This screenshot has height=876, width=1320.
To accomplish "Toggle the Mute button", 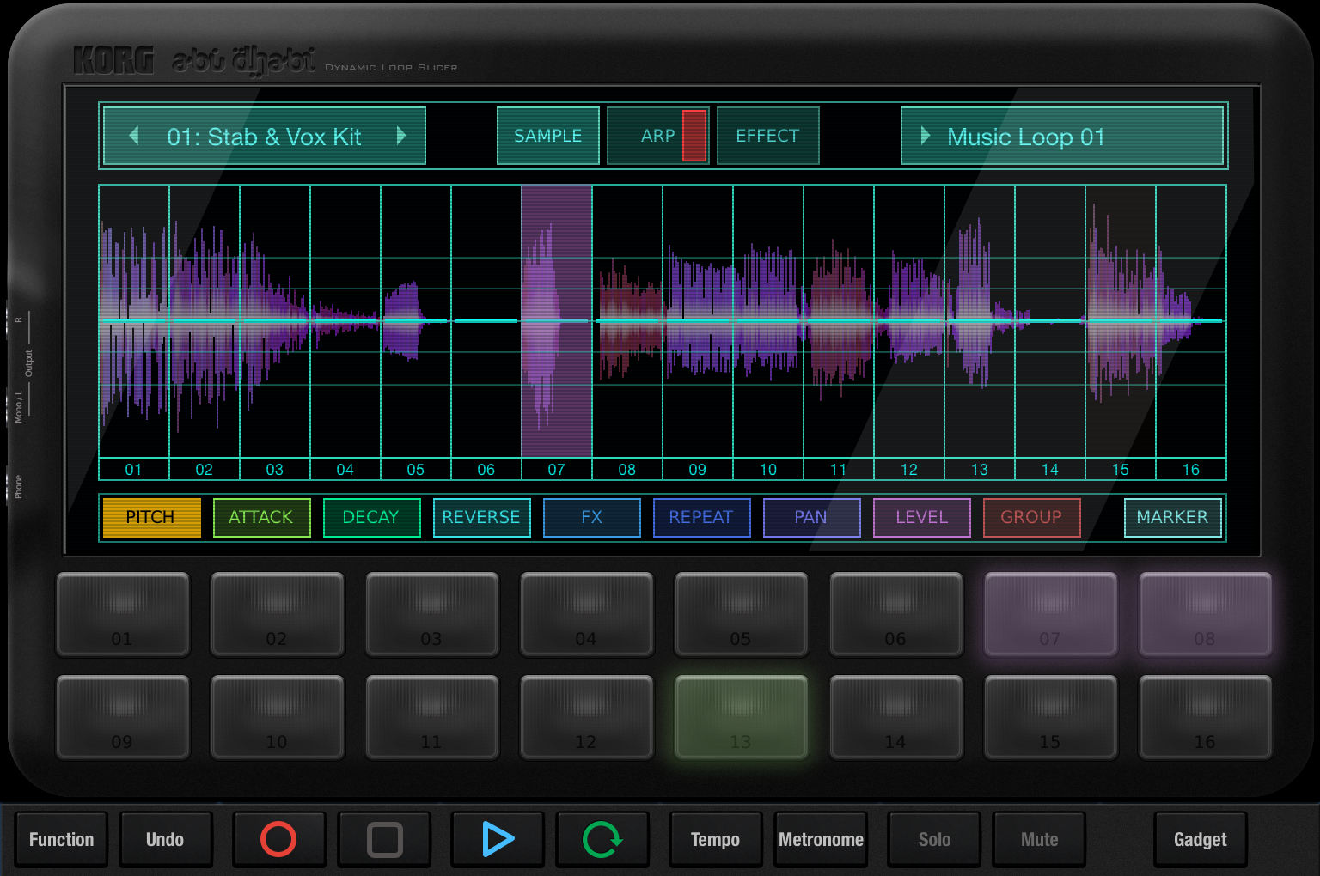I will point(1039,839).
